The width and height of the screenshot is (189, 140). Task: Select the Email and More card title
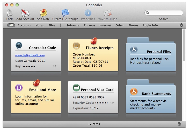42,90
